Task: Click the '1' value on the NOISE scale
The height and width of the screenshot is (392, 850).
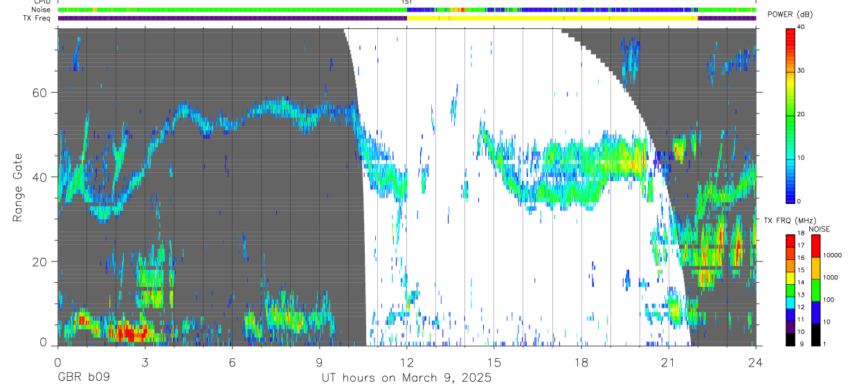Action: pos(824,344)
